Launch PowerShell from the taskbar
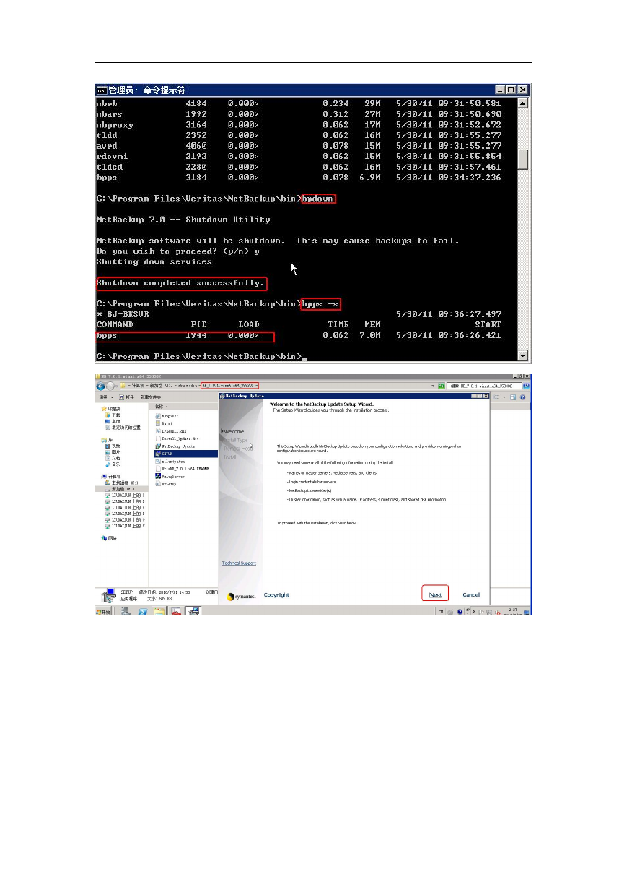The width and height of the screenshot is (627, 887). coord(143,611)
